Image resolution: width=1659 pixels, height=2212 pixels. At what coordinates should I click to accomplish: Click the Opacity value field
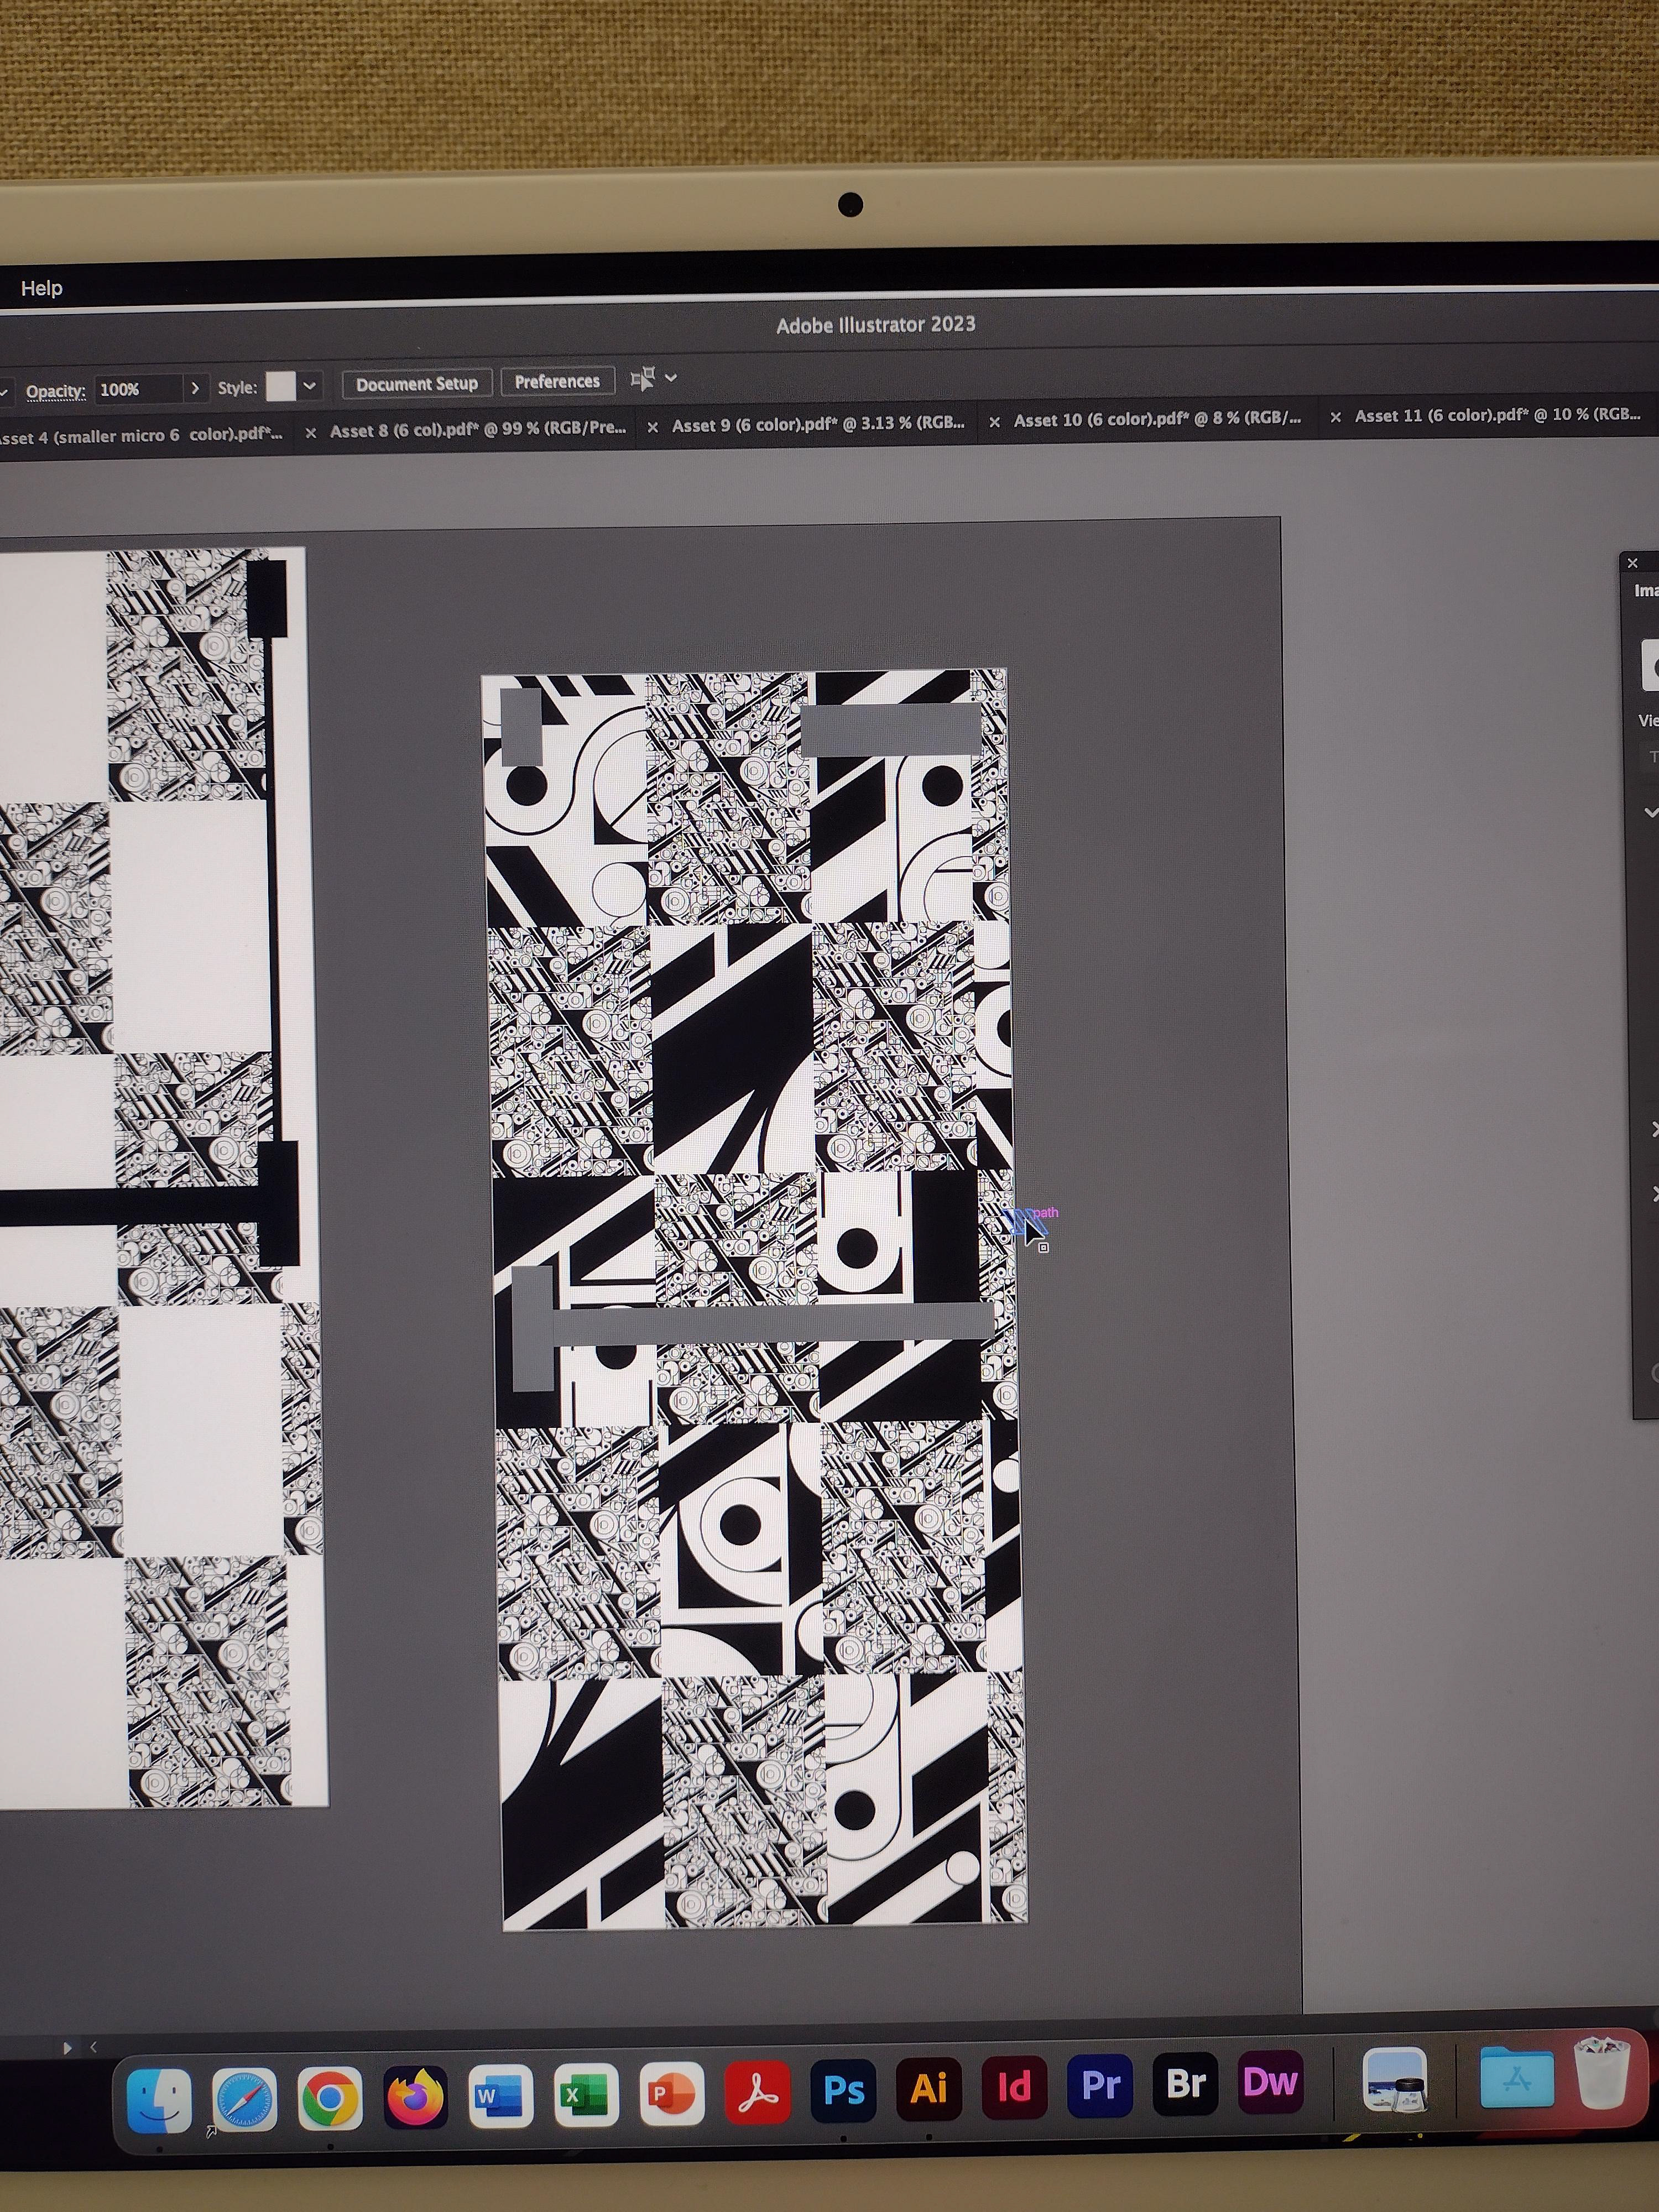tap(139, 389)
